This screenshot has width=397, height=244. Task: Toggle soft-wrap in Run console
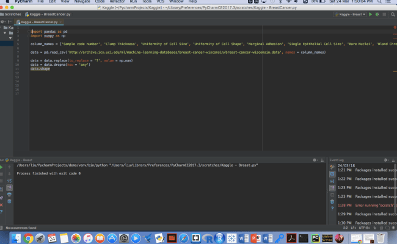tap(9, 181)
